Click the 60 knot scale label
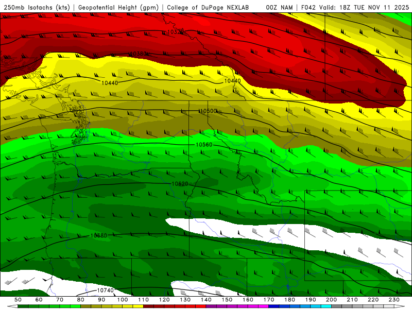 point(39,300)
